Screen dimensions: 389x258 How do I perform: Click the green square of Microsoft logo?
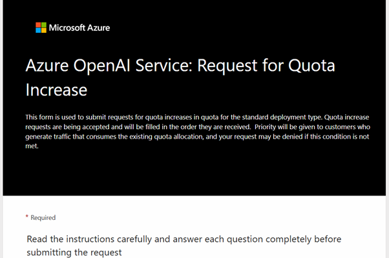(44, 25)
